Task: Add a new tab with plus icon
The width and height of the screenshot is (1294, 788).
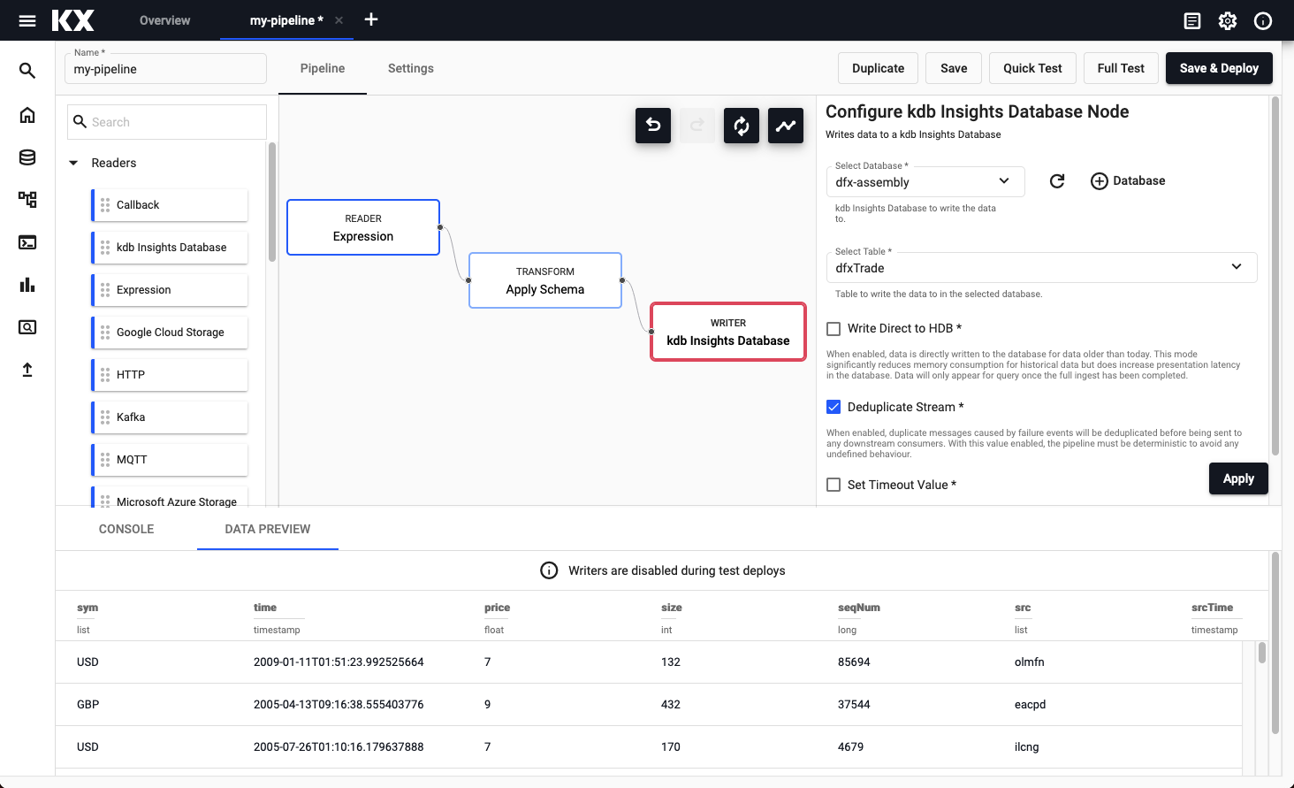Action: [371, 19]
